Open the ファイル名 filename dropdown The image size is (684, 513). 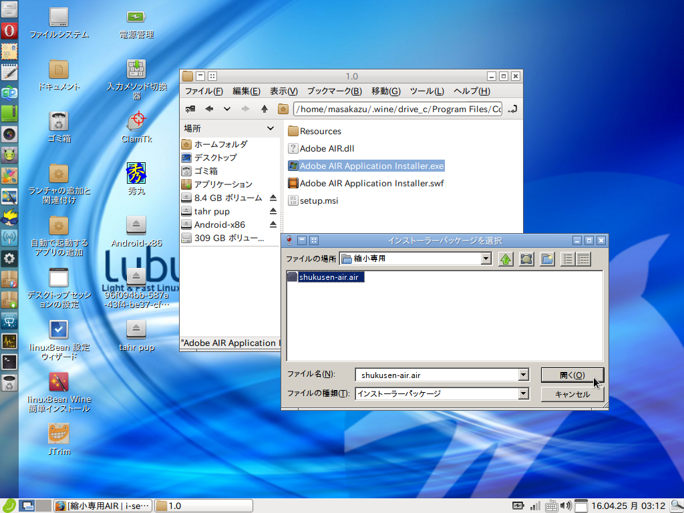(524, 375)
